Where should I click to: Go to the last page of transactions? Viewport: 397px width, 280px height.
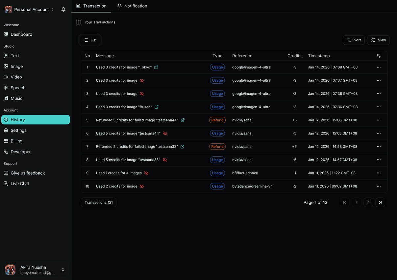pyautogui.click(x=380, y=202)
